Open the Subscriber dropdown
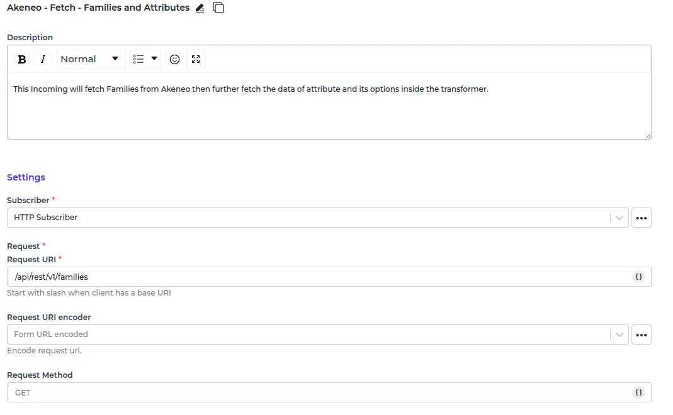This screenshot has width=673, height=415. 318,218
